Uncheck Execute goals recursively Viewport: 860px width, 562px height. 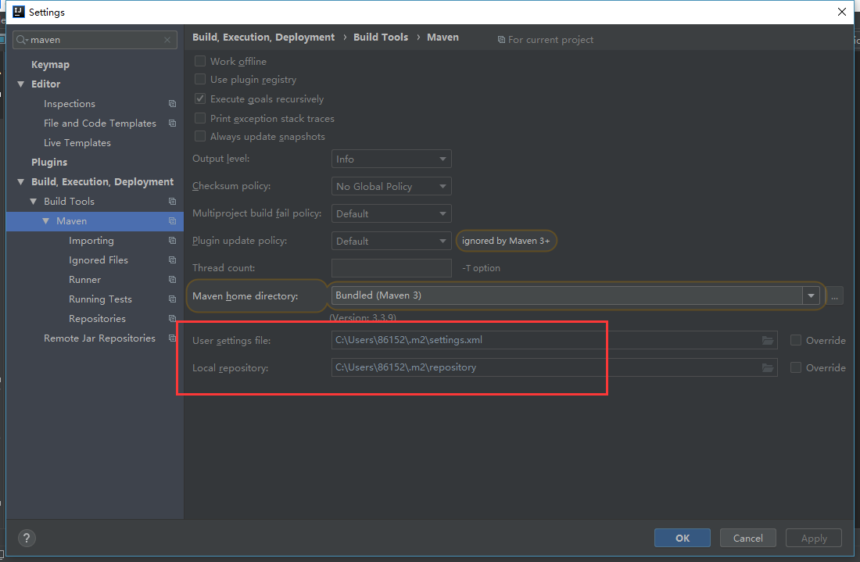200,99
